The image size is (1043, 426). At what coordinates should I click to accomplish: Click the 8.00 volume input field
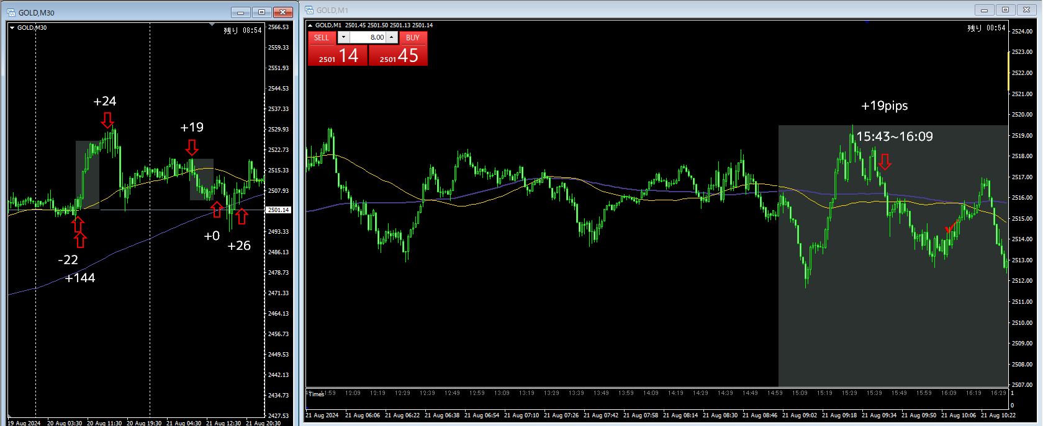point(368,37)
